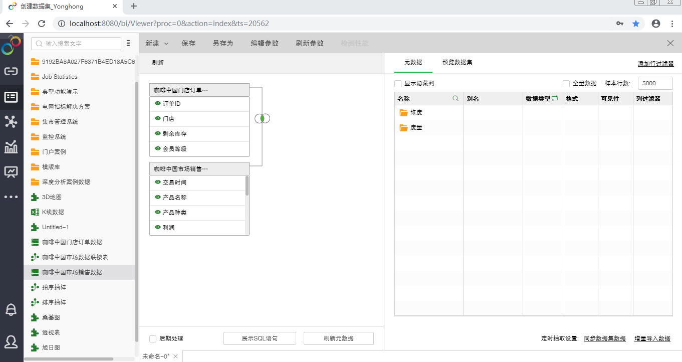This screenshot has width=682, height=362.
Task: Open the user profile icon in sidebar
Action: point(11,341)
